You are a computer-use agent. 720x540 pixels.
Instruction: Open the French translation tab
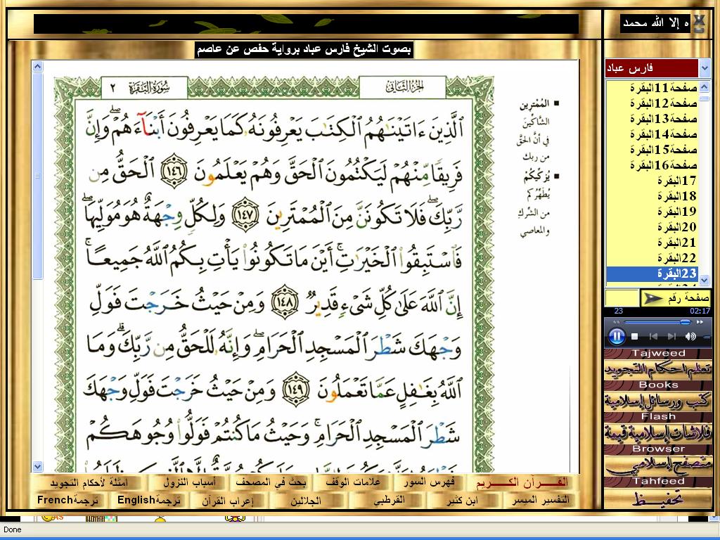(68, 500)
